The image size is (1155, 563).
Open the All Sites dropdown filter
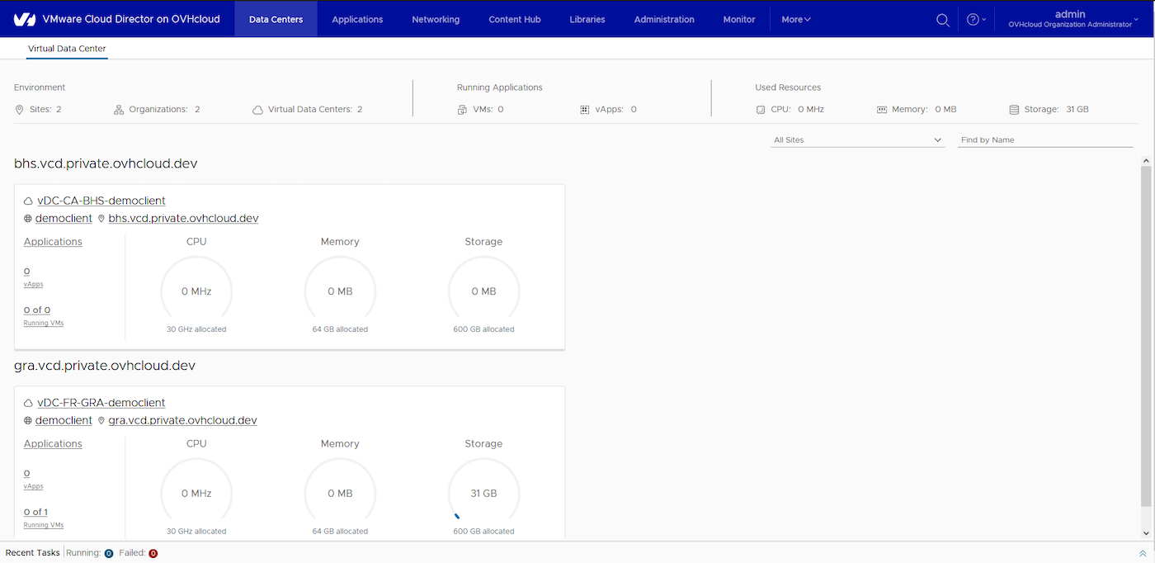coord(857,140)
